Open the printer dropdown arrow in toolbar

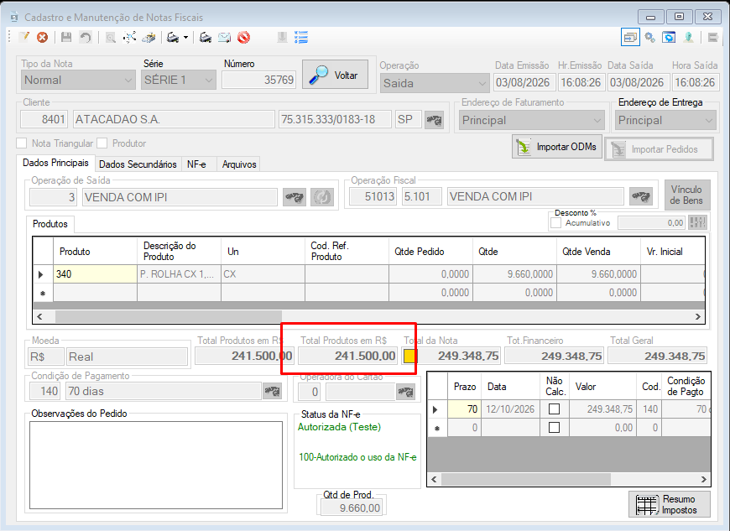click(185, 37)
